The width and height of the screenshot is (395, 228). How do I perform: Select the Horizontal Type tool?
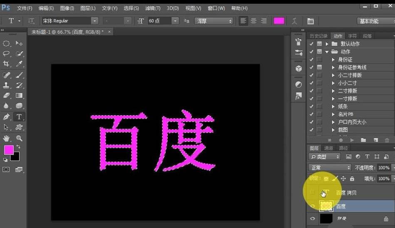(x=19, y=117)
